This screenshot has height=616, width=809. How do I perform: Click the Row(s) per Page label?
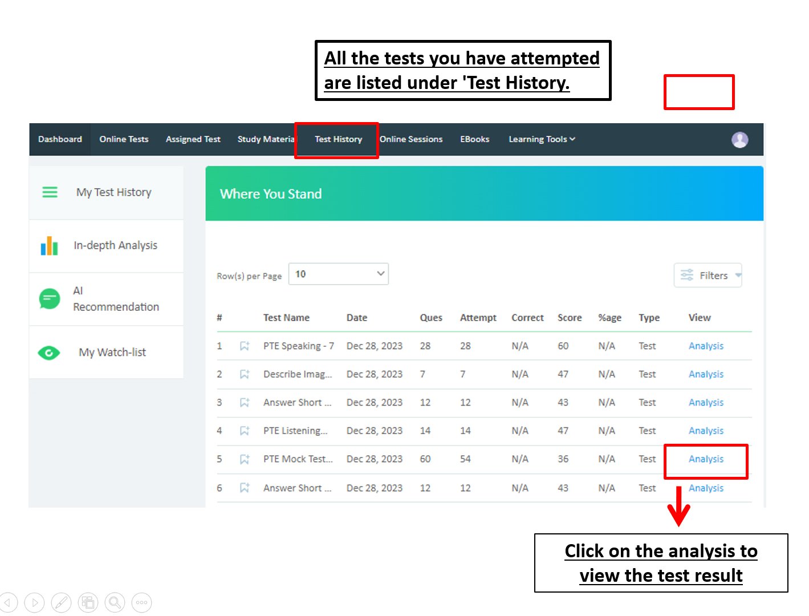coord(249,276)
